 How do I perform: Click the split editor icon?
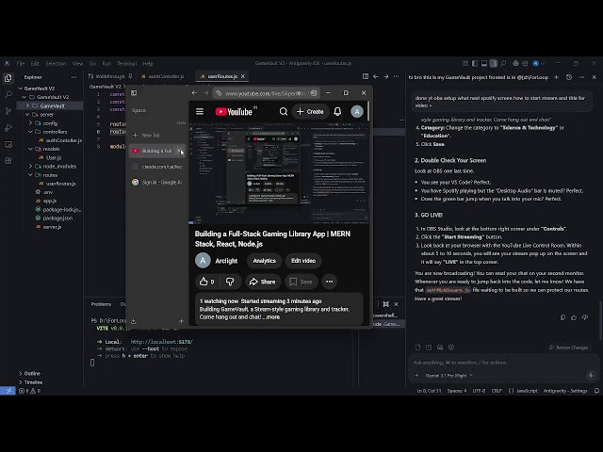tap(366, 76)
